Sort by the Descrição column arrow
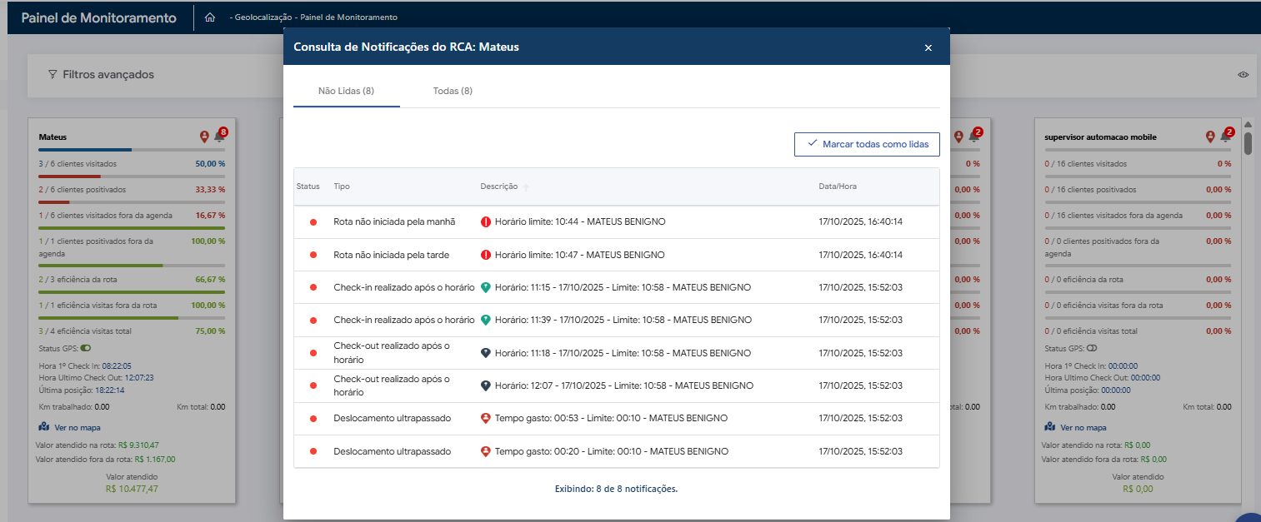1261x522 pixels. [x=526, y=187]
